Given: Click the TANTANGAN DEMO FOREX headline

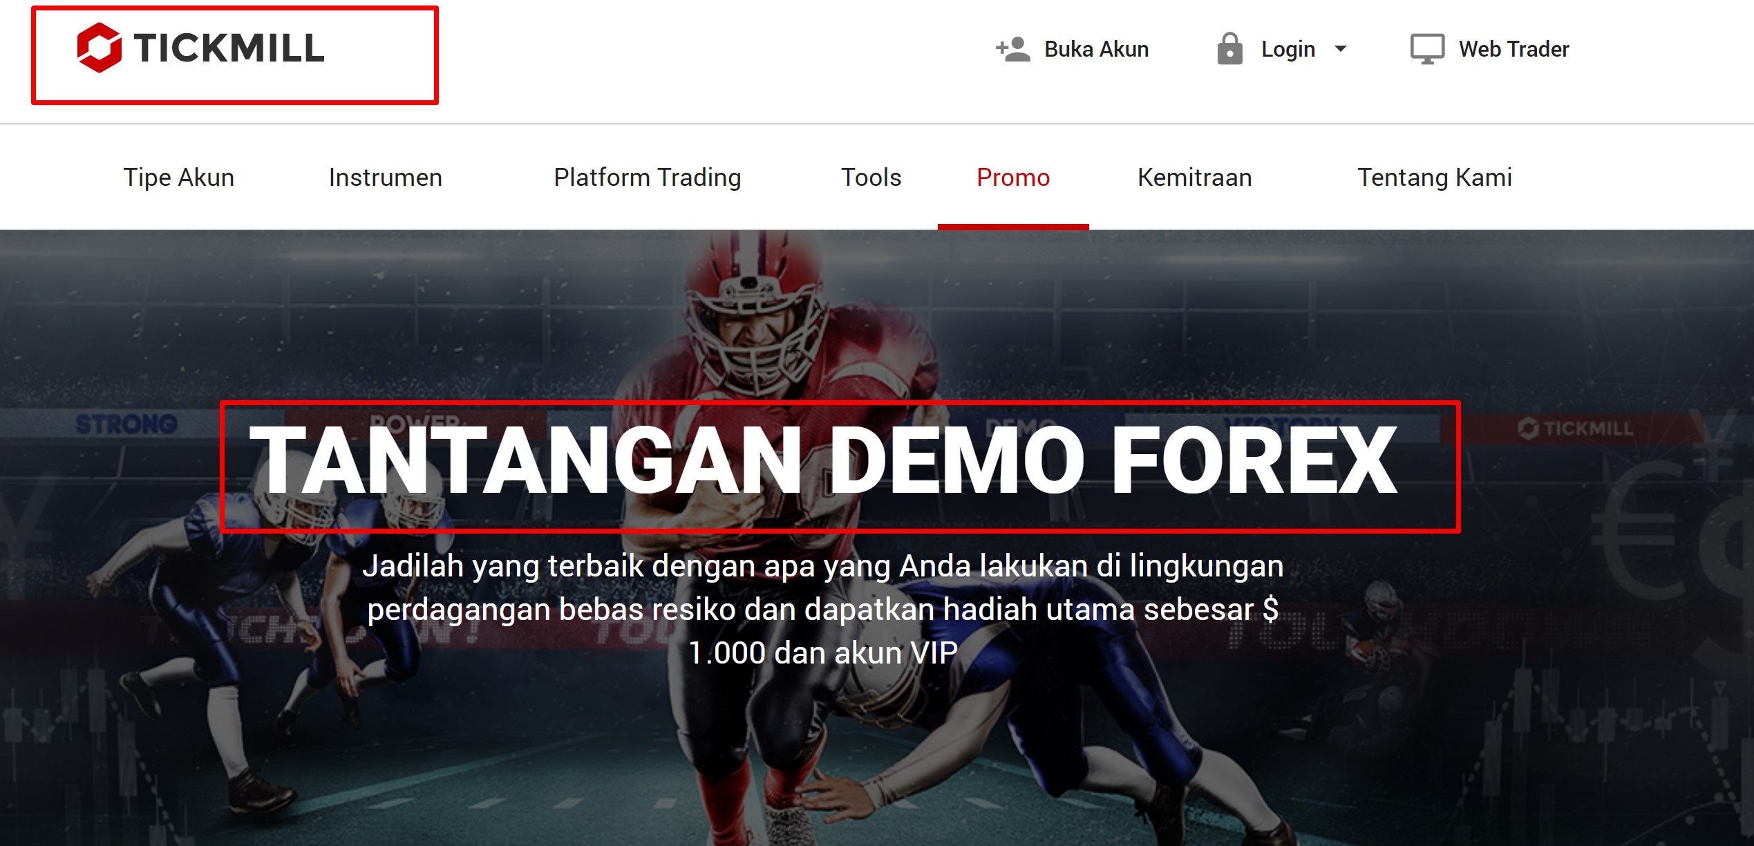Looking at the screenshot, I should (823, 460).
